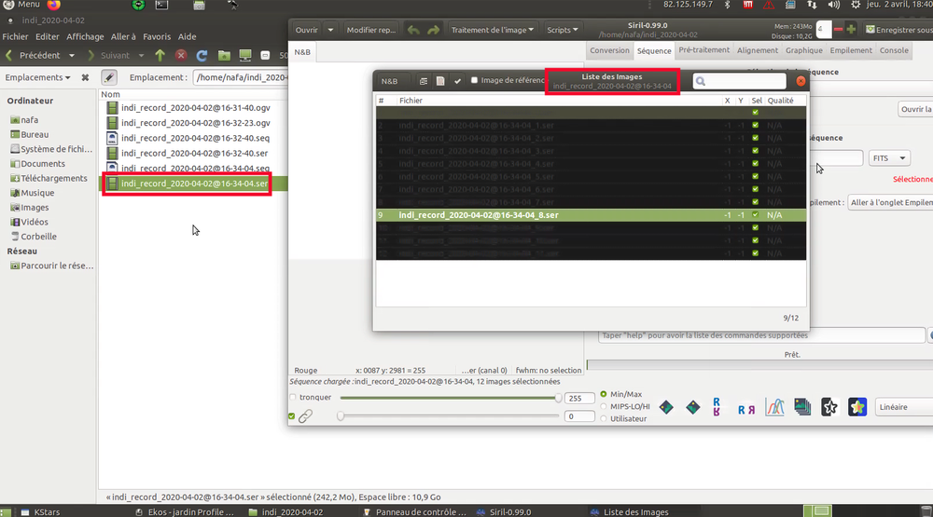Click the pencil edit-location icon

108,77
